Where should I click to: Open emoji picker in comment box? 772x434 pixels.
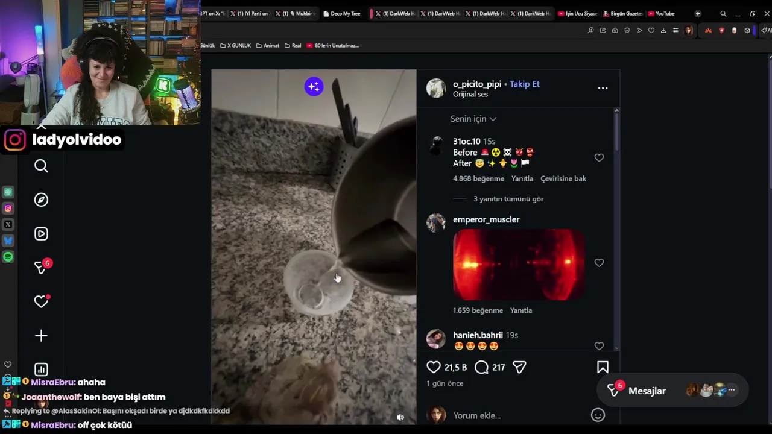(x=598, y=415)
